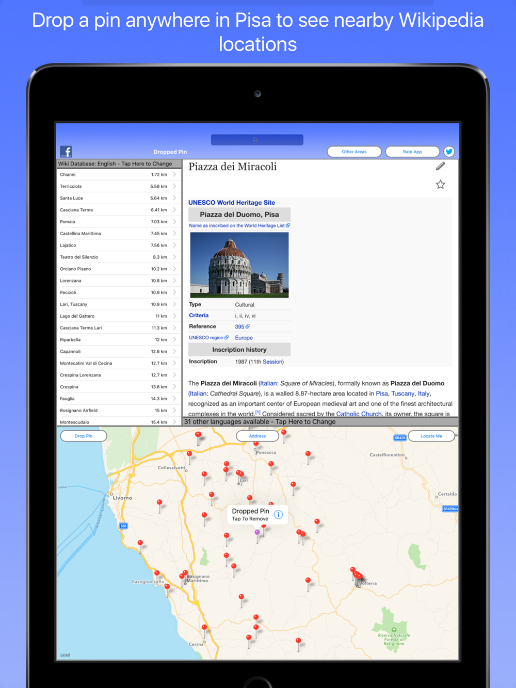Screen dimensions: 516x688
Task: Tap the Dropped Pin info icon
Action: coord(278,514)
